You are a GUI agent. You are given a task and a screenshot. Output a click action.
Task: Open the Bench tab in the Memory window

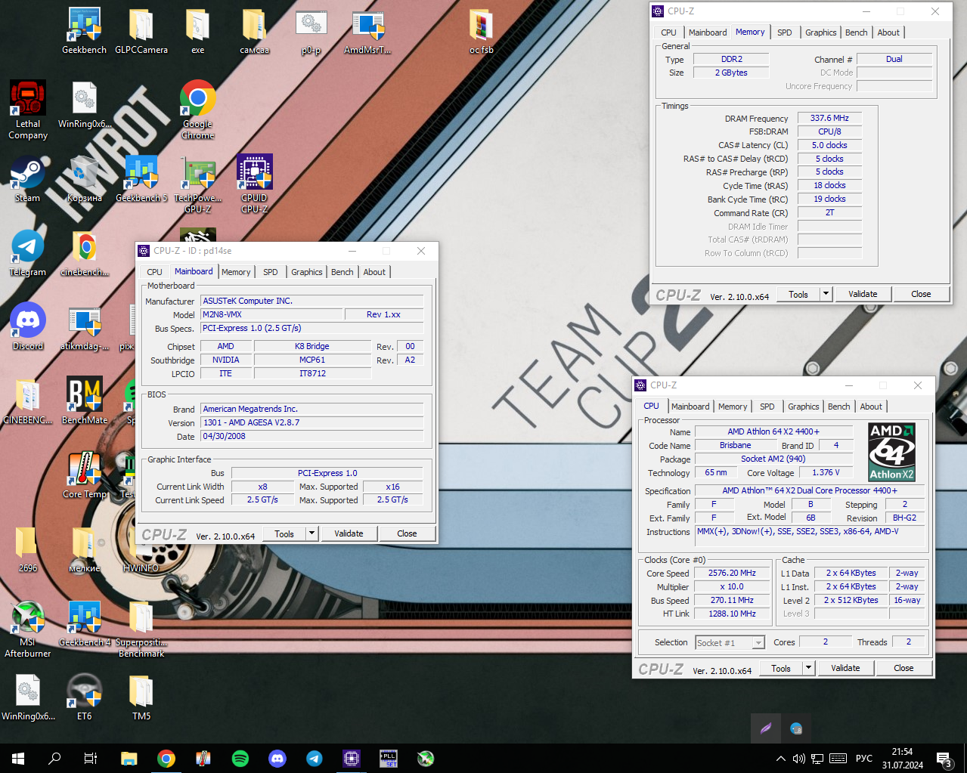[x=857, y=32]
